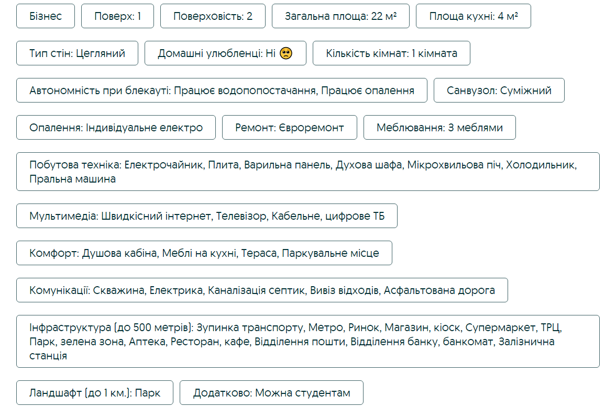Select the Ремонт: Євроремонт chip

[x=289, y=128]
